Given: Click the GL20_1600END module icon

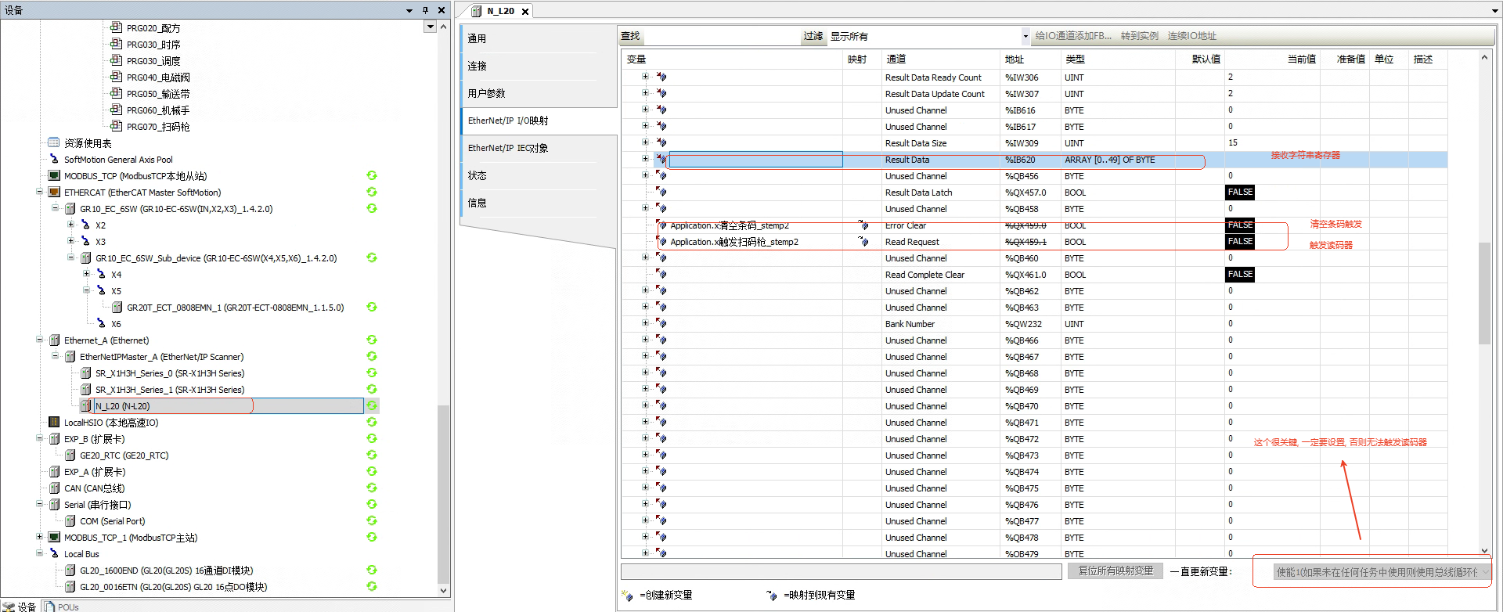Looking at the screenshot, I should [70, 570].
